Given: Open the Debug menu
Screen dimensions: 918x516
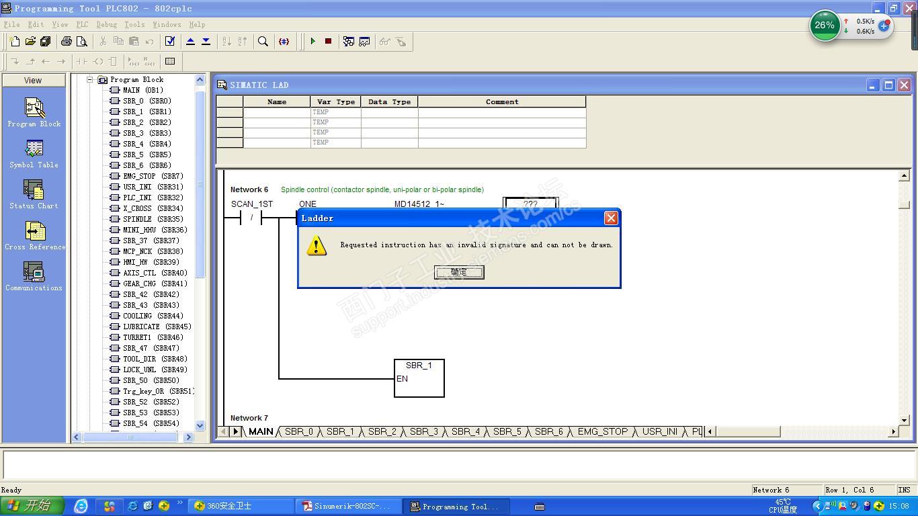Looking at the screenshot, I should (x=106, y=24).
